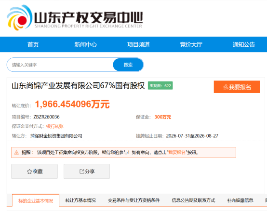The image size is (267, 211).
Task: Click the listing dates 2026-07-31至2026-08-27
Action: click(192, 136)
